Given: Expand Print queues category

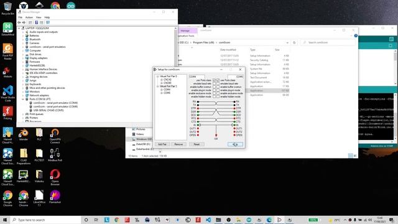Looking at the screenshot, I should click(23, 114).
